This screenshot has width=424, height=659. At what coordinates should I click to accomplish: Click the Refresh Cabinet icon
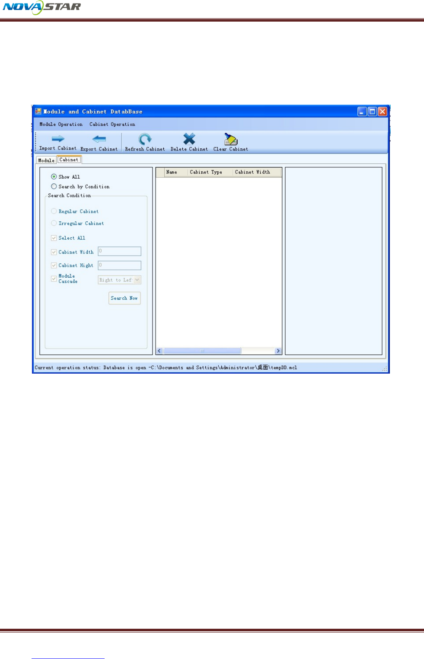point(145,139)
